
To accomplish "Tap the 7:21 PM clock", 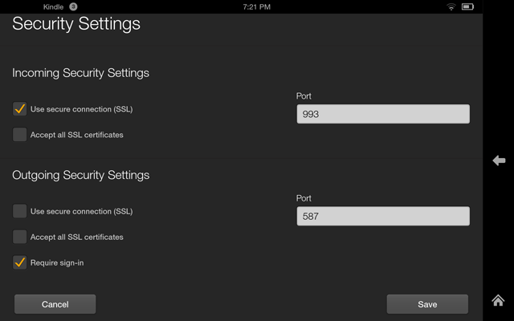I will pyautogui.click(x=256, y=6).
